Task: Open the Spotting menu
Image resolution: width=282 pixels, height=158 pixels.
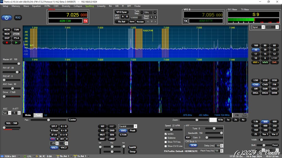Action: (90, 6)
